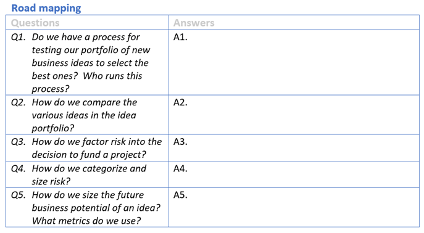Click the A2 answer cell
This screenshot has height=233, width=424.
click(294, 115)
